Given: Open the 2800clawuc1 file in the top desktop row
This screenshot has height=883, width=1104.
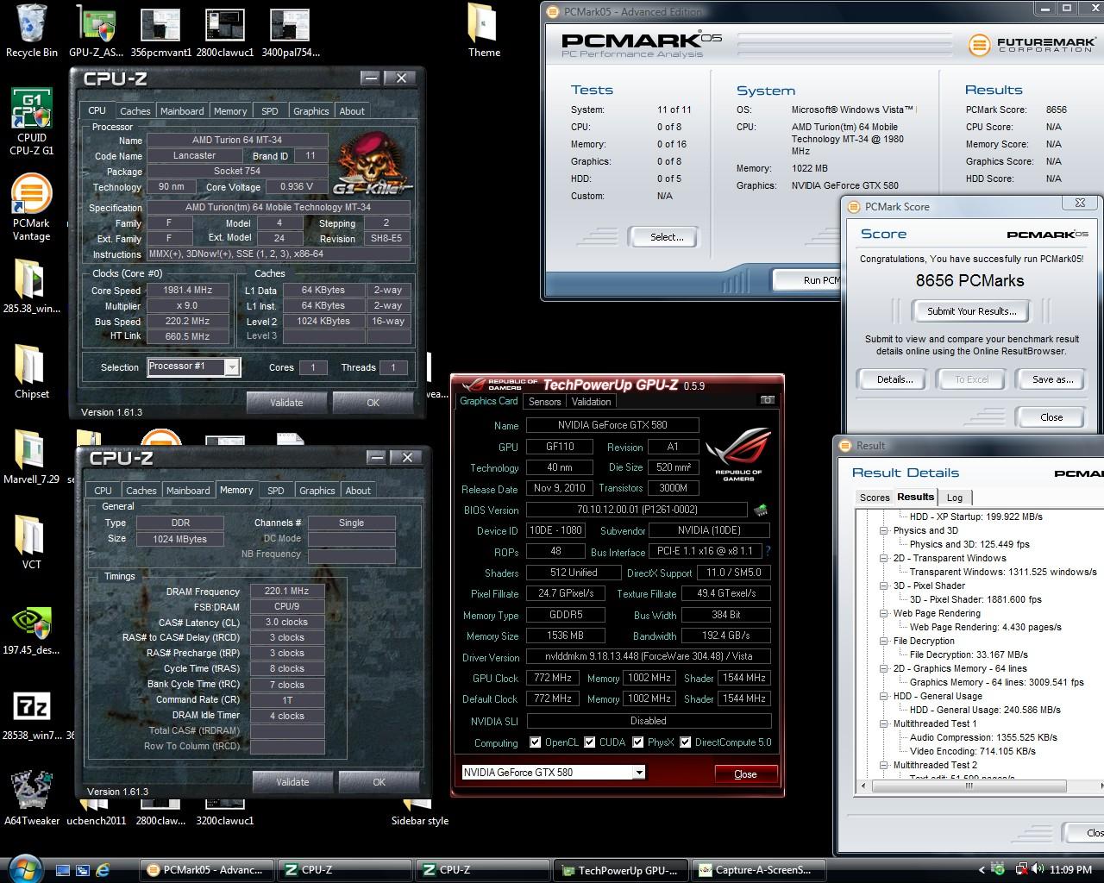Looking at the screenshot, I should point(224,31).
